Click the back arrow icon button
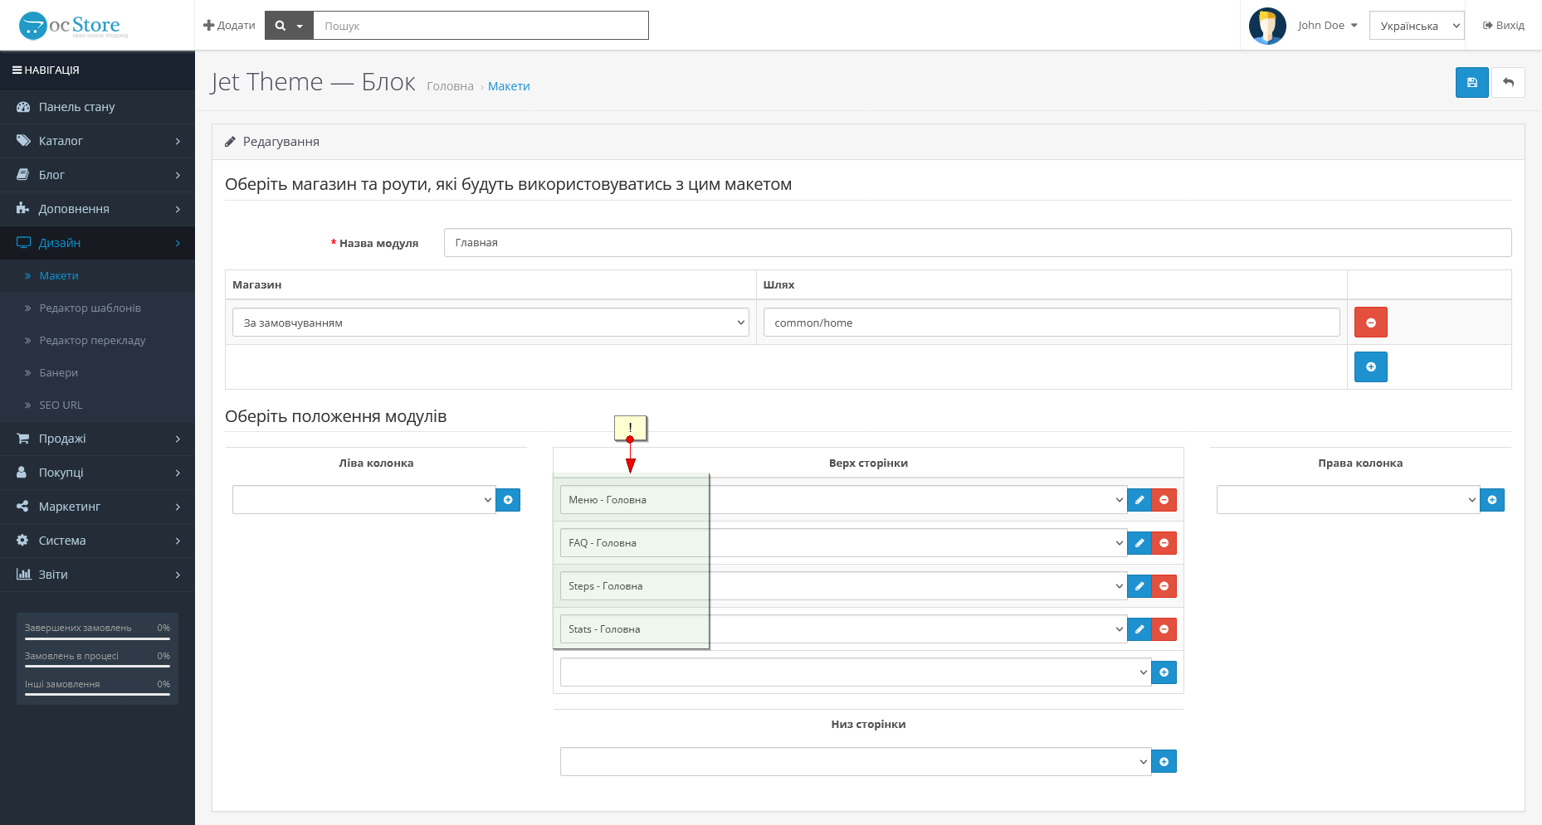The height and width of the screenshot is (825, 1542). (1508, 83)
